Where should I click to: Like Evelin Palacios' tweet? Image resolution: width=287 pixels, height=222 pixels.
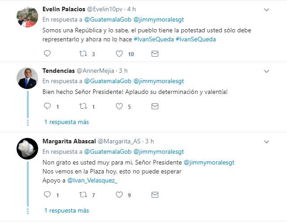pyautogui.click(x=119, y=54)
